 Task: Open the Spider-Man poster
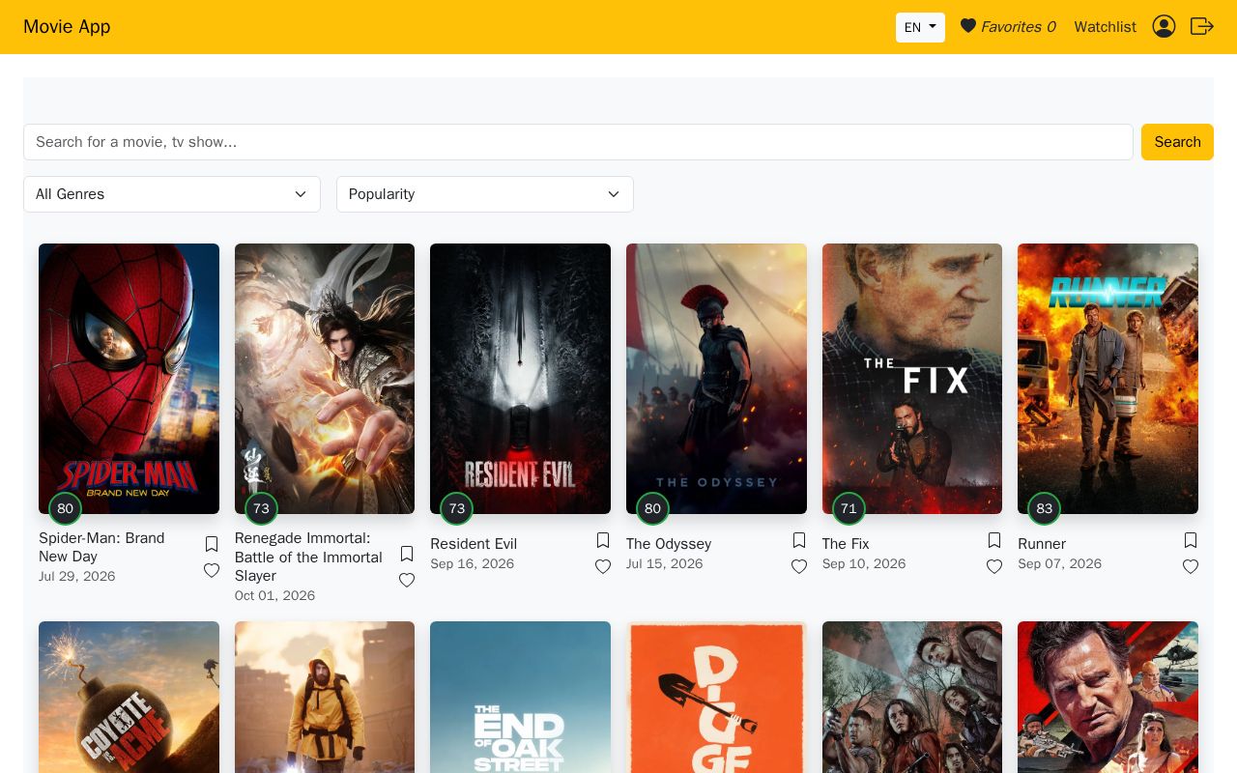pos(129,379)
